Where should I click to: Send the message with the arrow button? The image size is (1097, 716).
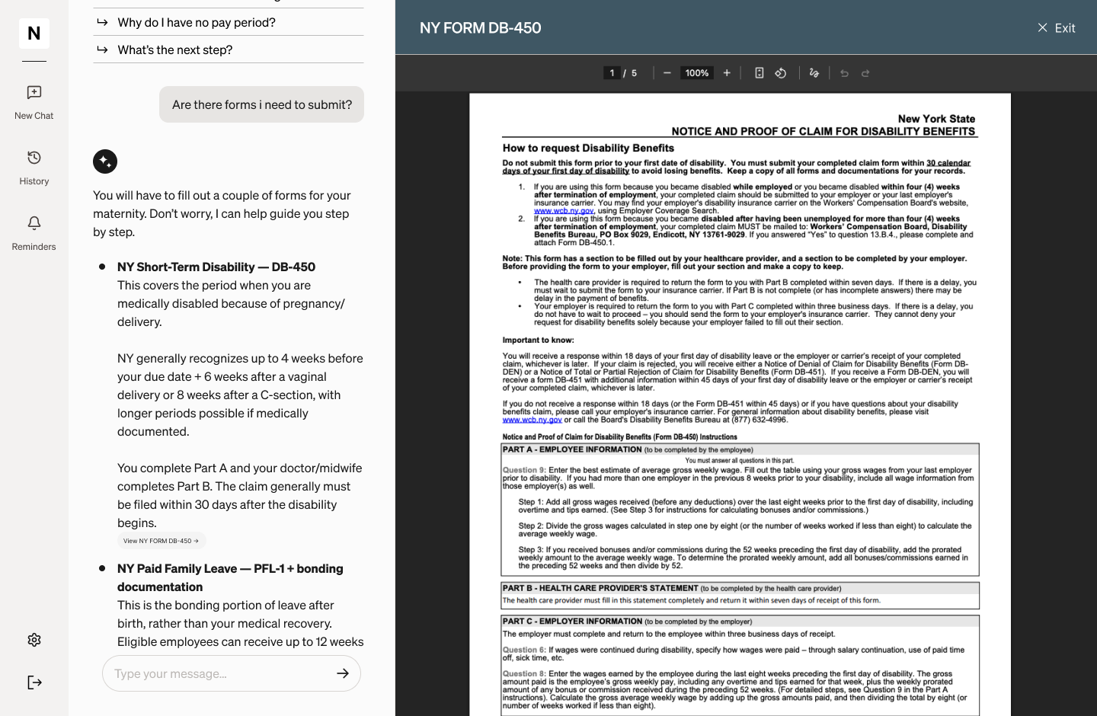tap(343, 673)
